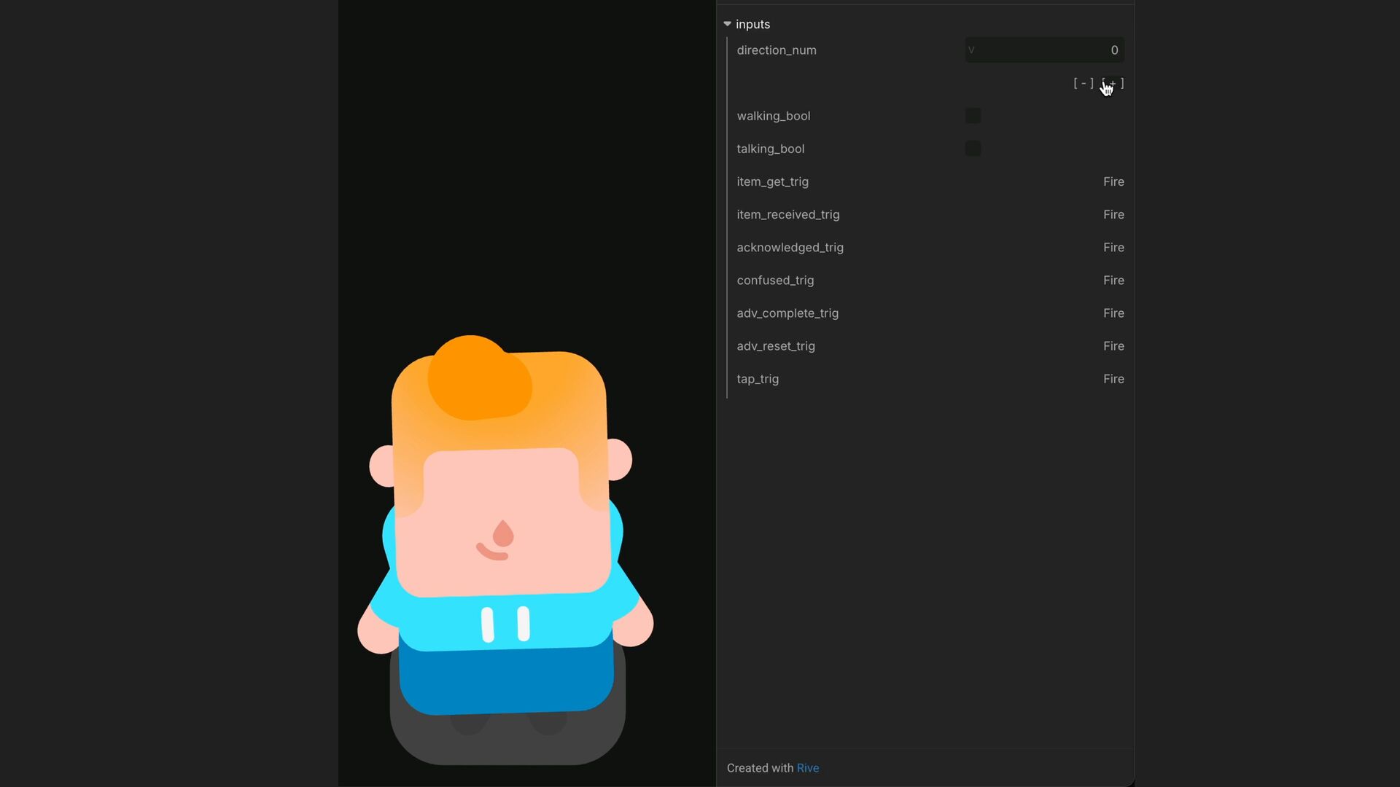Click the character's blue pants
The image size is (1400, 787).
pyautogui.click(x=507, y=678)
